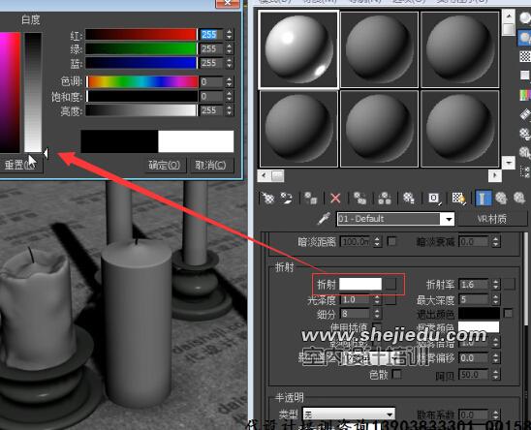
Task: Click new white color preview swatch in dialog
Action: tap(196, 141)
